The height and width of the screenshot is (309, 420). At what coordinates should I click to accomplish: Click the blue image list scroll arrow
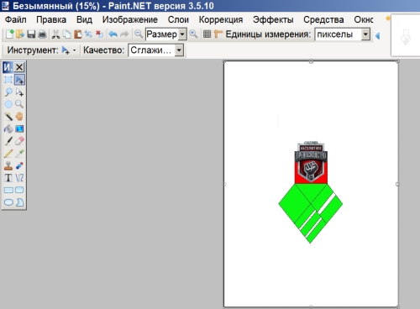coord(378,35)
